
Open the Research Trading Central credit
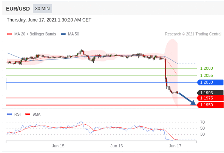193,34
